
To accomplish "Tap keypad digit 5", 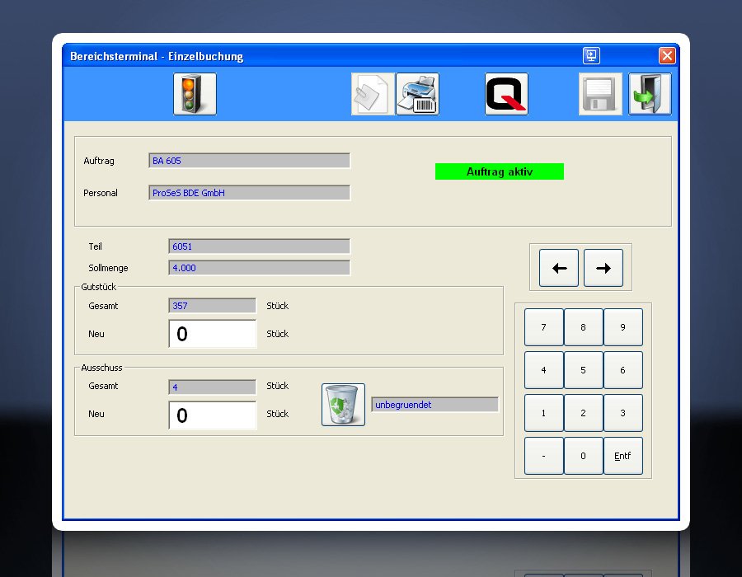I will tap(584, 370).
